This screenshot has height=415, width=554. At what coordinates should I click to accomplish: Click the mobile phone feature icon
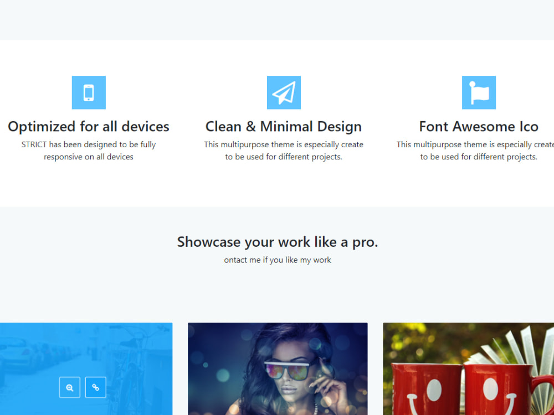pos(89,92)
